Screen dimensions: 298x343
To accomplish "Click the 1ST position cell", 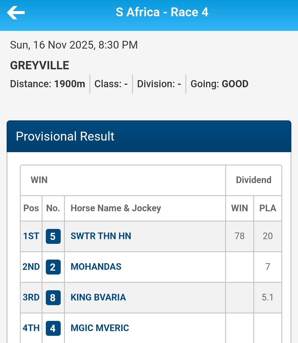I will pyautogui.click(x=31, y=236).
